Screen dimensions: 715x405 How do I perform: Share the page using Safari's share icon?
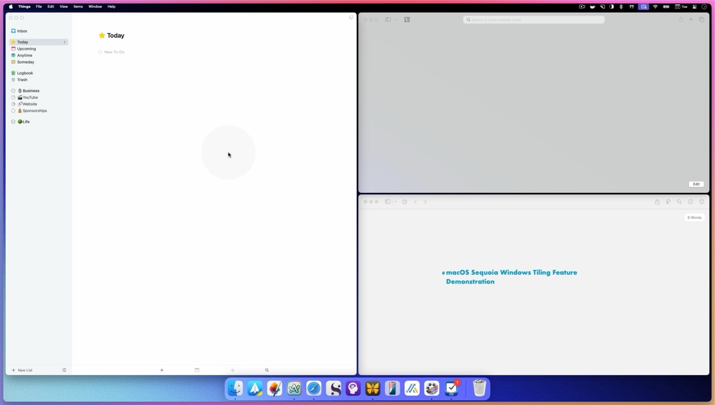point(681,19)
